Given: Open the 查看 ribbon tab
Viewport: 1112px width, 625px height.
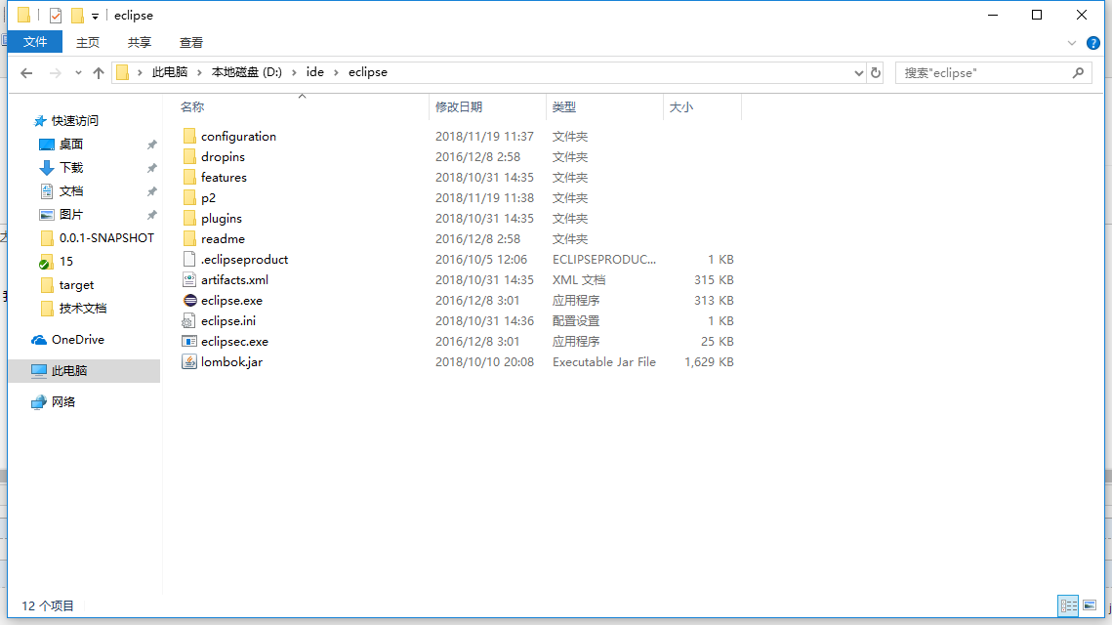Looking at the screenshot, I should click(191, 43).
